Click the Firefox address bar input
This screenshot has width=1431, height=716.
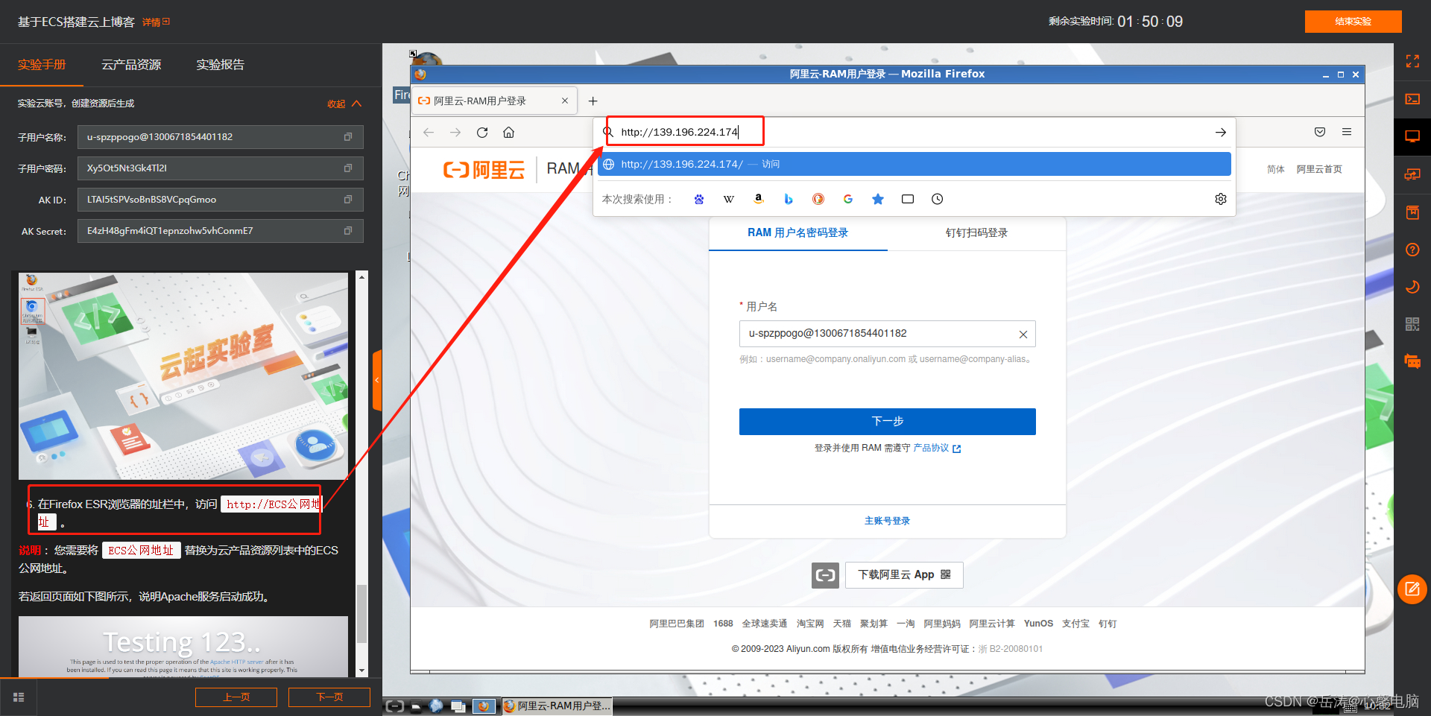[x=913, y=132]
